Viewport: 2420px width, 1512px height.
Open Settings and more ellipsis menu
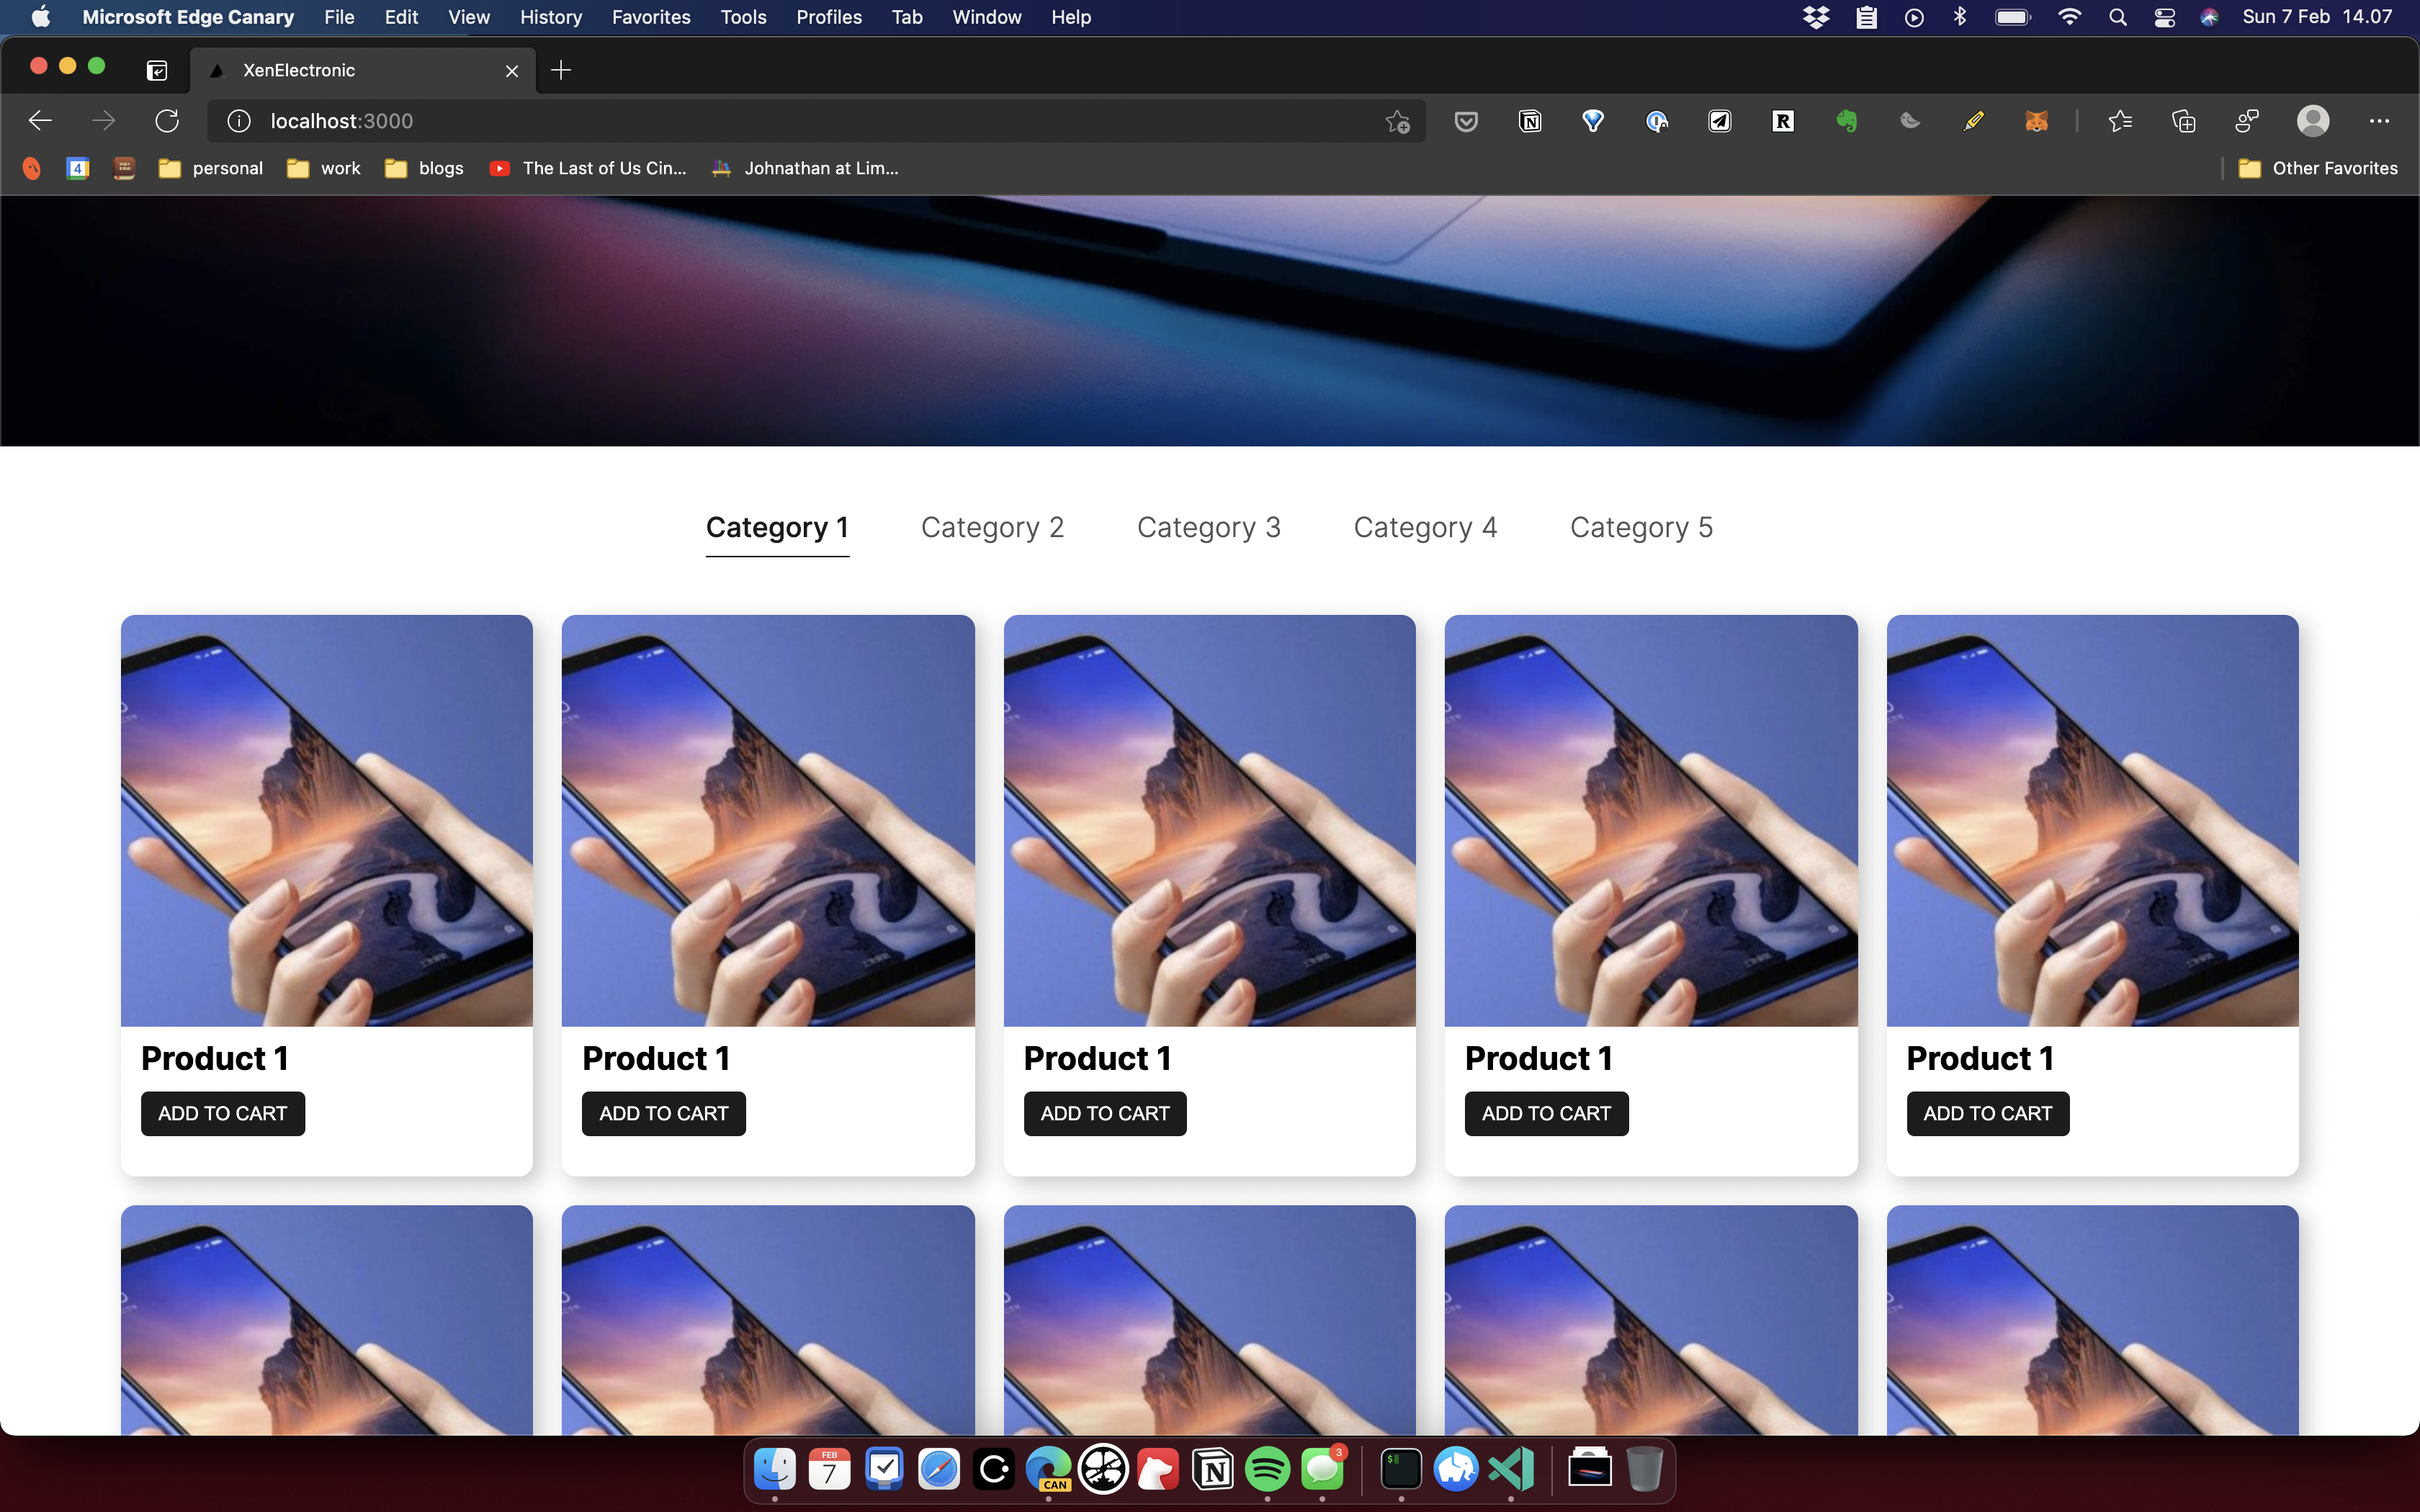coord(2379,121)
